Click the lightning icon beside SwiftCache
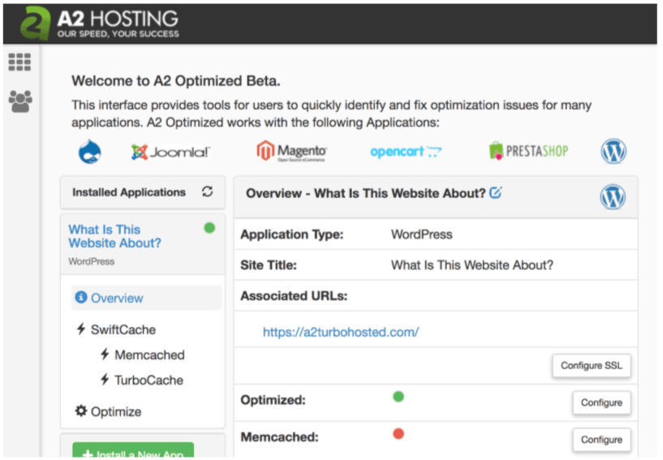Viewport: 663px width, 460px height. pyautogui.click(x=81, y=329)
